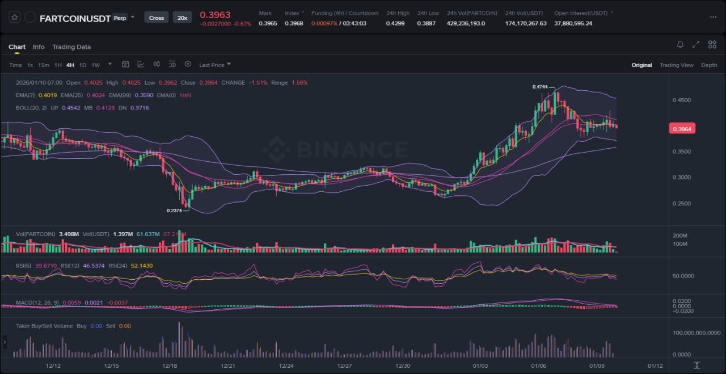Expand the left side panel arrow handle
726x374 pixels.
pyautogui.click(x=5, y=341)
